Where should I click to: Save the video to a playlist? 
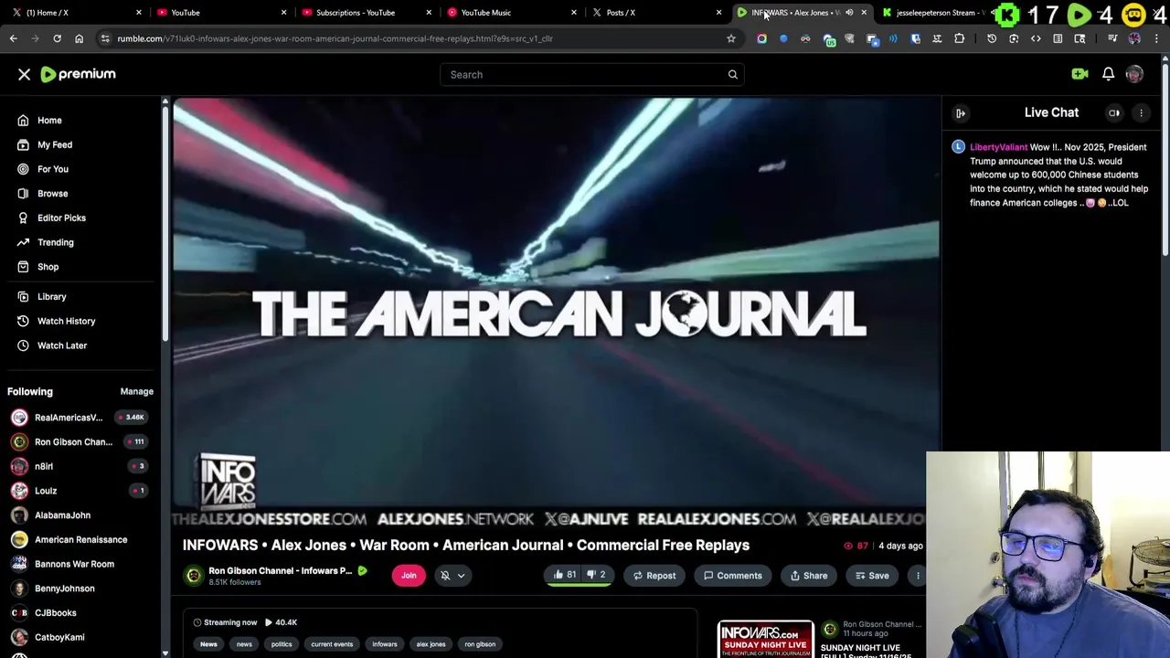tap(872, 576)
